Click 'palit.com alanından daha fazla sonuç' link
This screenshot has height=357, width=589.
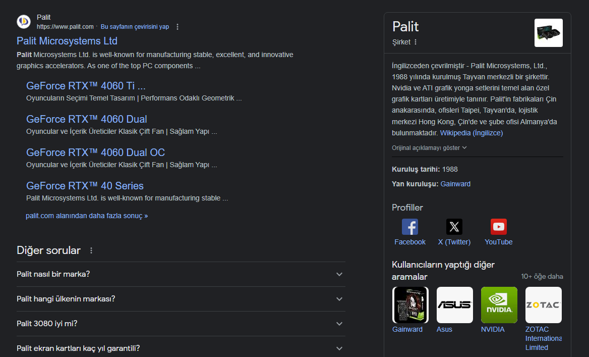(x=87, y=216)
